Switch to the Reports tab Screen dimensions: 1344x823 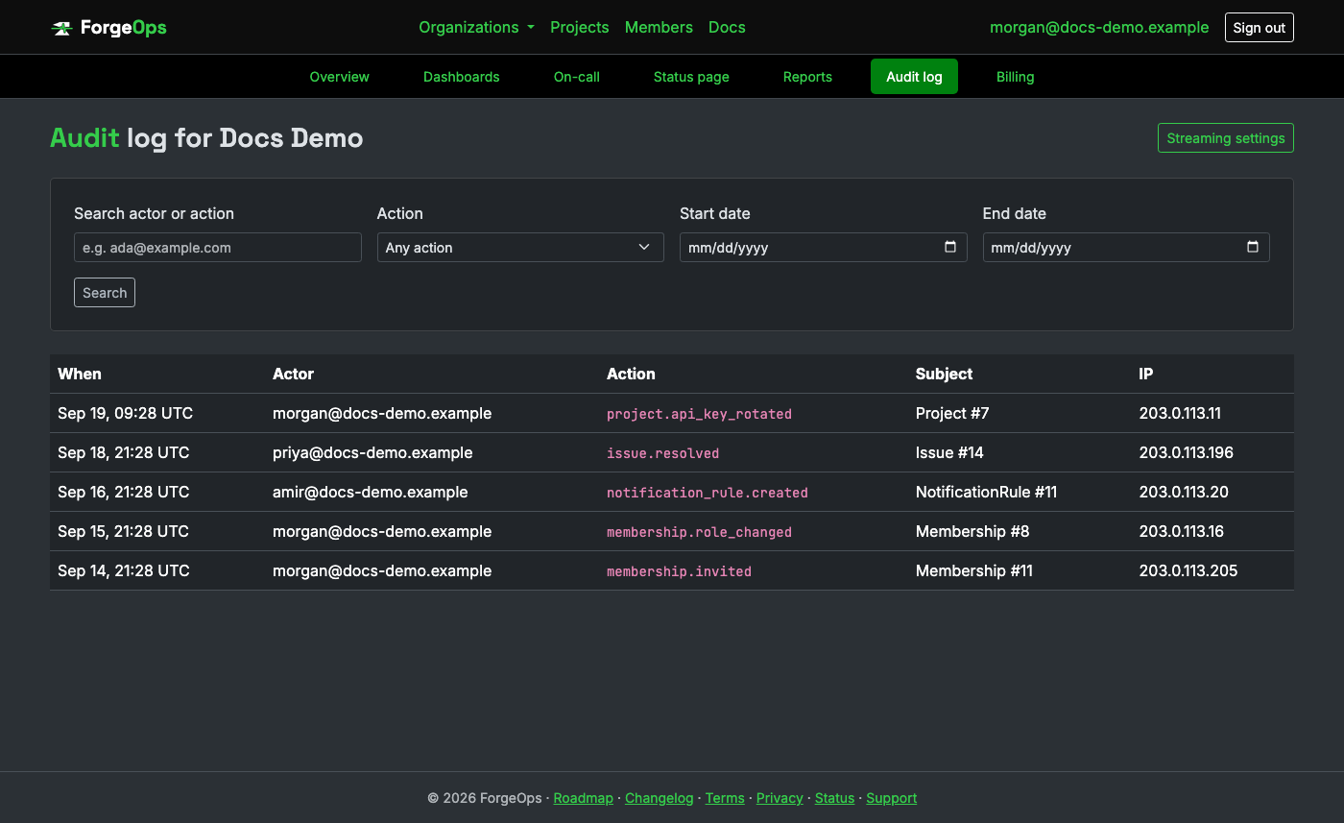pos(807,77)
